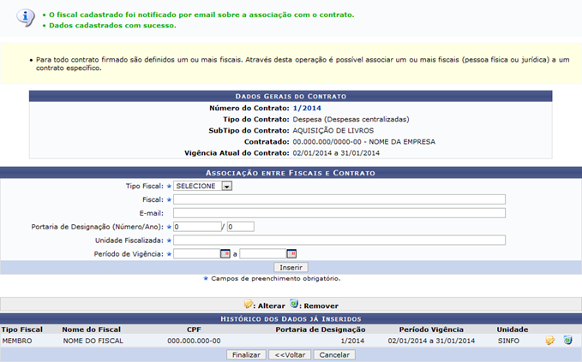Click the Período Vigência column header

point(431,329)
